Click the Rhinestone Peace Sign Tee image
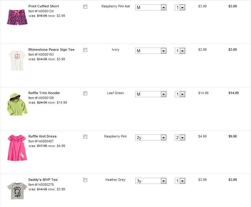Viewport: 251px width, 207px height. pos(17,61)
